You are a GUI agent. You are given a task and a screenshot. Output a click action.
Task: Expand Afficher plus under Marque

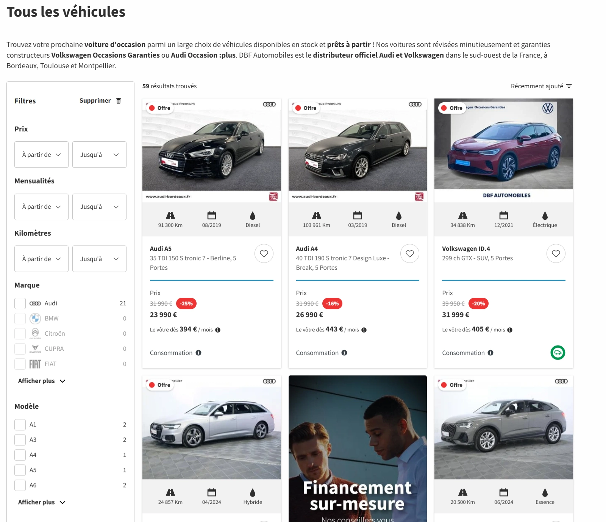pyautogui.click(x=42, y=381)
